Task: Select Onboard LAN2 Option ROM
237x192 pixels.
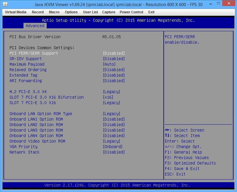Action: 36,125
